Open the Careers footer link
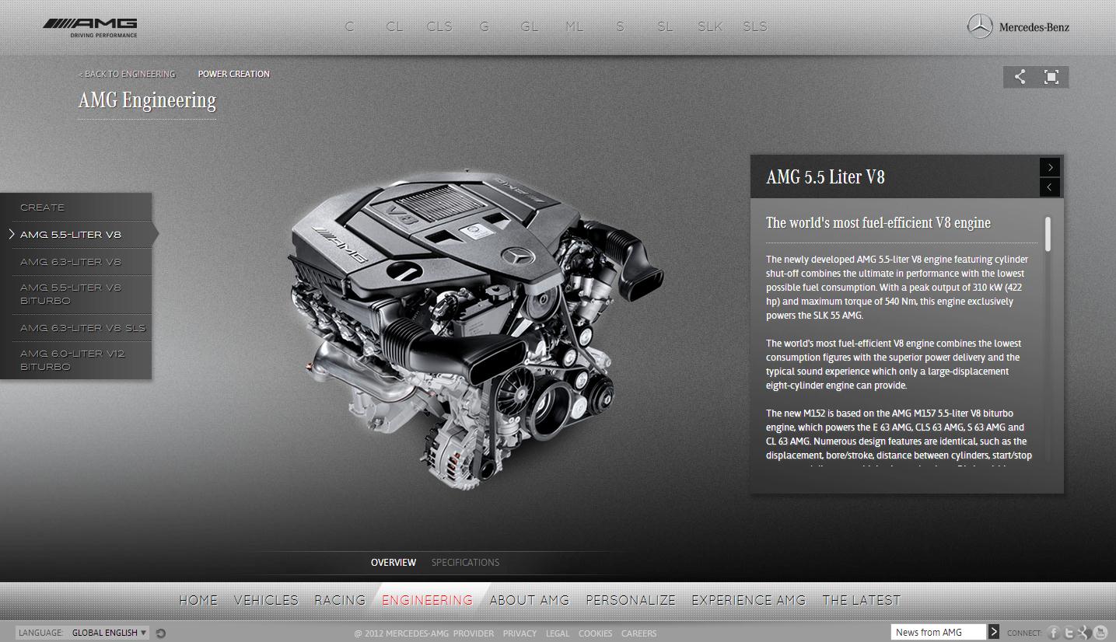Viewport: 1116px width, 642px height. (x=638, y=633)
